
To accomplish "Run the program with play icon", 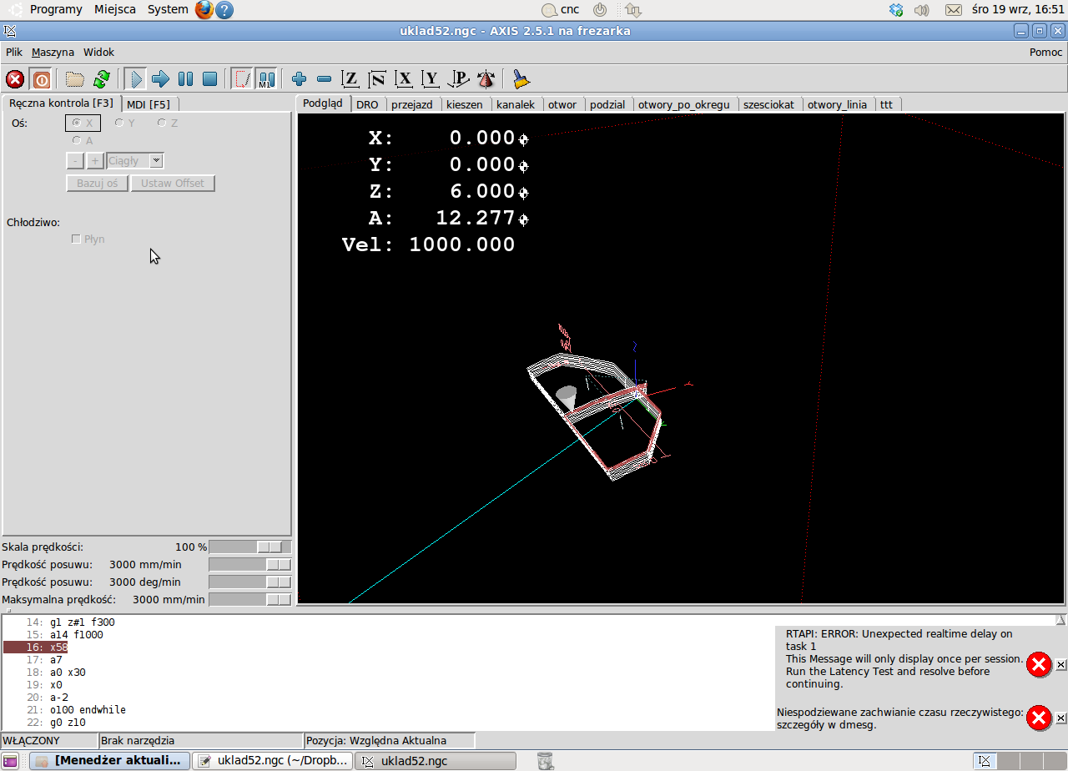I will 135,79.
